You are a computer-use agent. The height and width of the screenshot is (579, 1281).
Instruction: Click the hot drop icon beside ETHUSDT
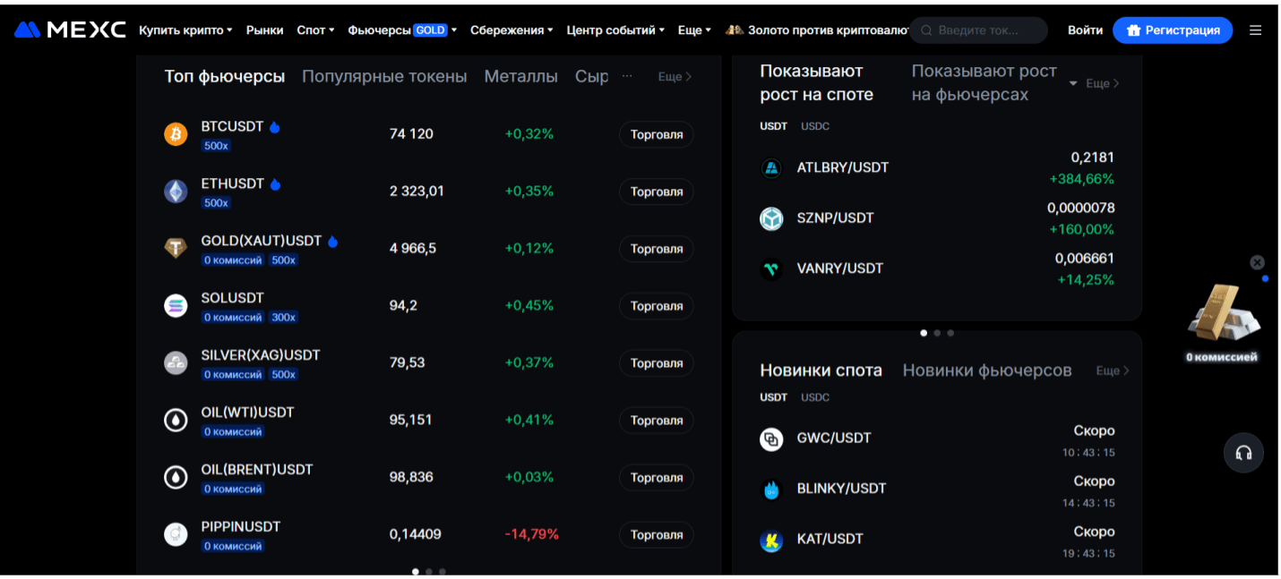(275, 184)
